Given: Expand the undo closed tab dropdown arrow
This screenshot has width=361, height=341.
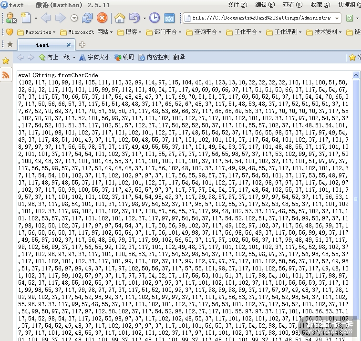Looking at the screenshot, I should tap(144, 18).
